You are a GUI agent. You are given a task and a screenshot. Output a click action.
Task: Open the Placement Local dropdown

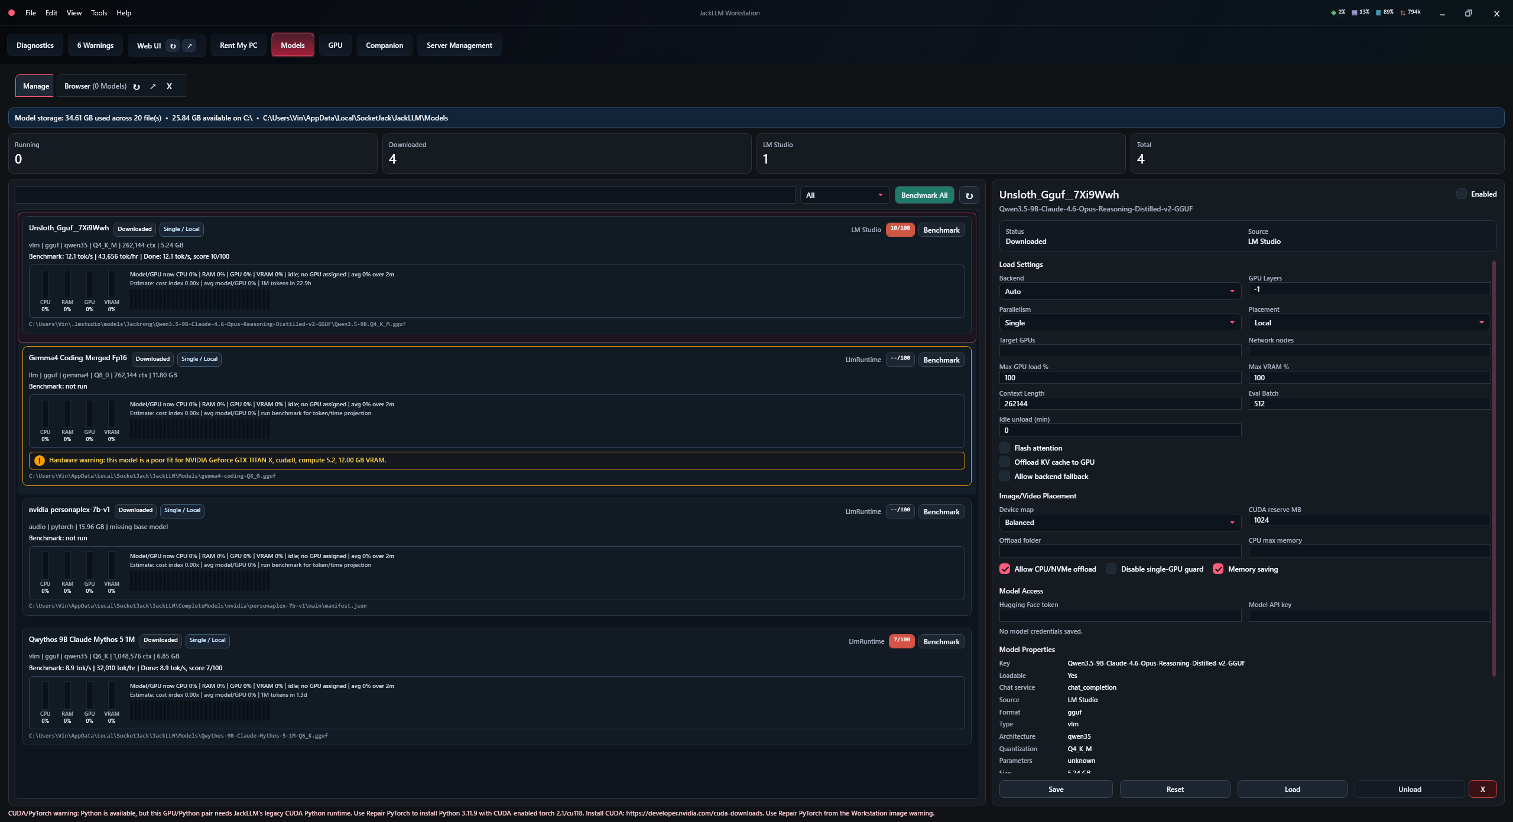[1369, 323]
